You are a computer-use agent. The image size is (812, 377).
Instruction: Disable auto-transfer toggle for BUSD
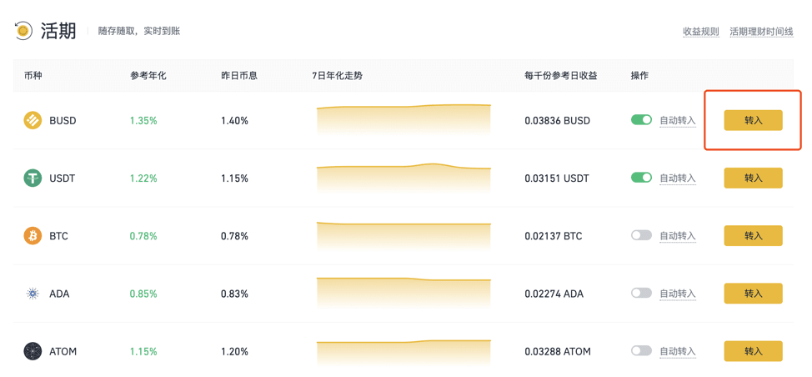click(x=641, y=120)
